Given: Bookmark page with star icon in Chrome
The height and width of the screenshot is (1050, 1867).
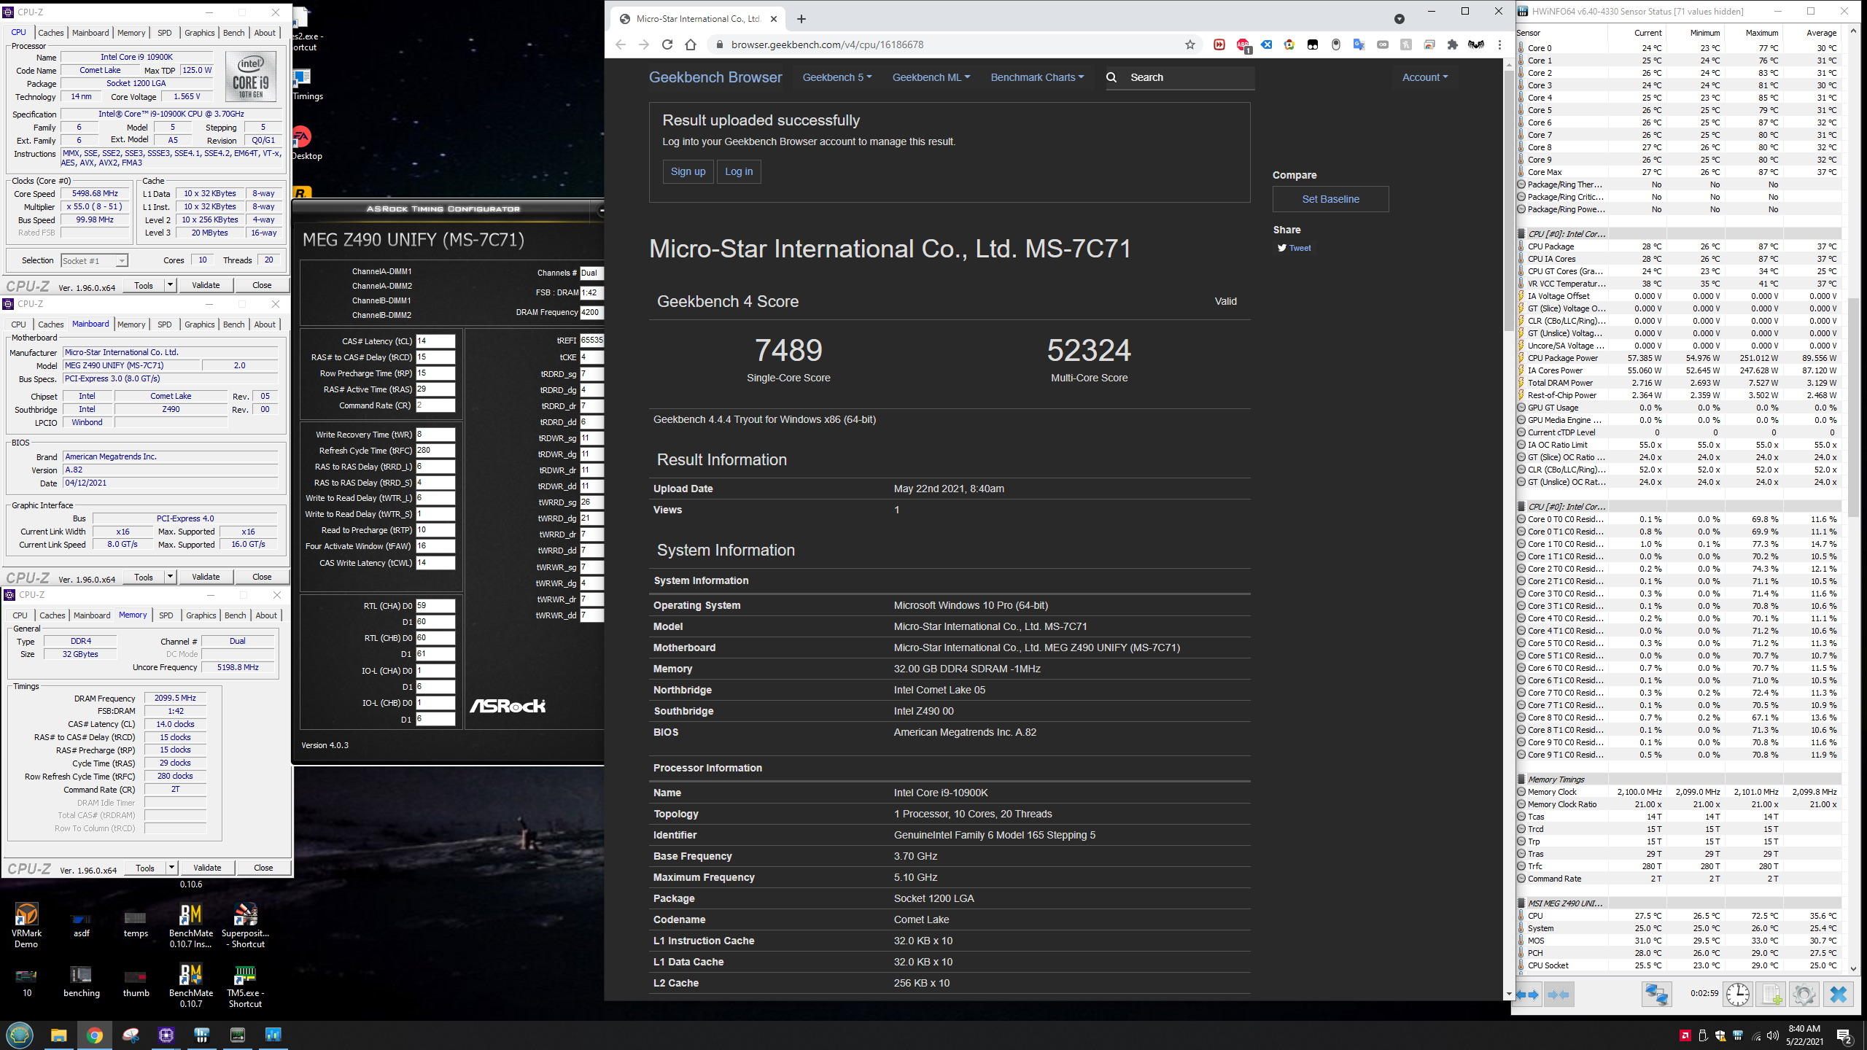Looking at the screenshot, I should click(1190, 44).
